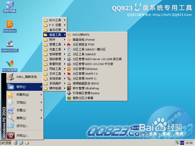
Task: Click the 整数分区计算器 icon
Action: (69, 98)
